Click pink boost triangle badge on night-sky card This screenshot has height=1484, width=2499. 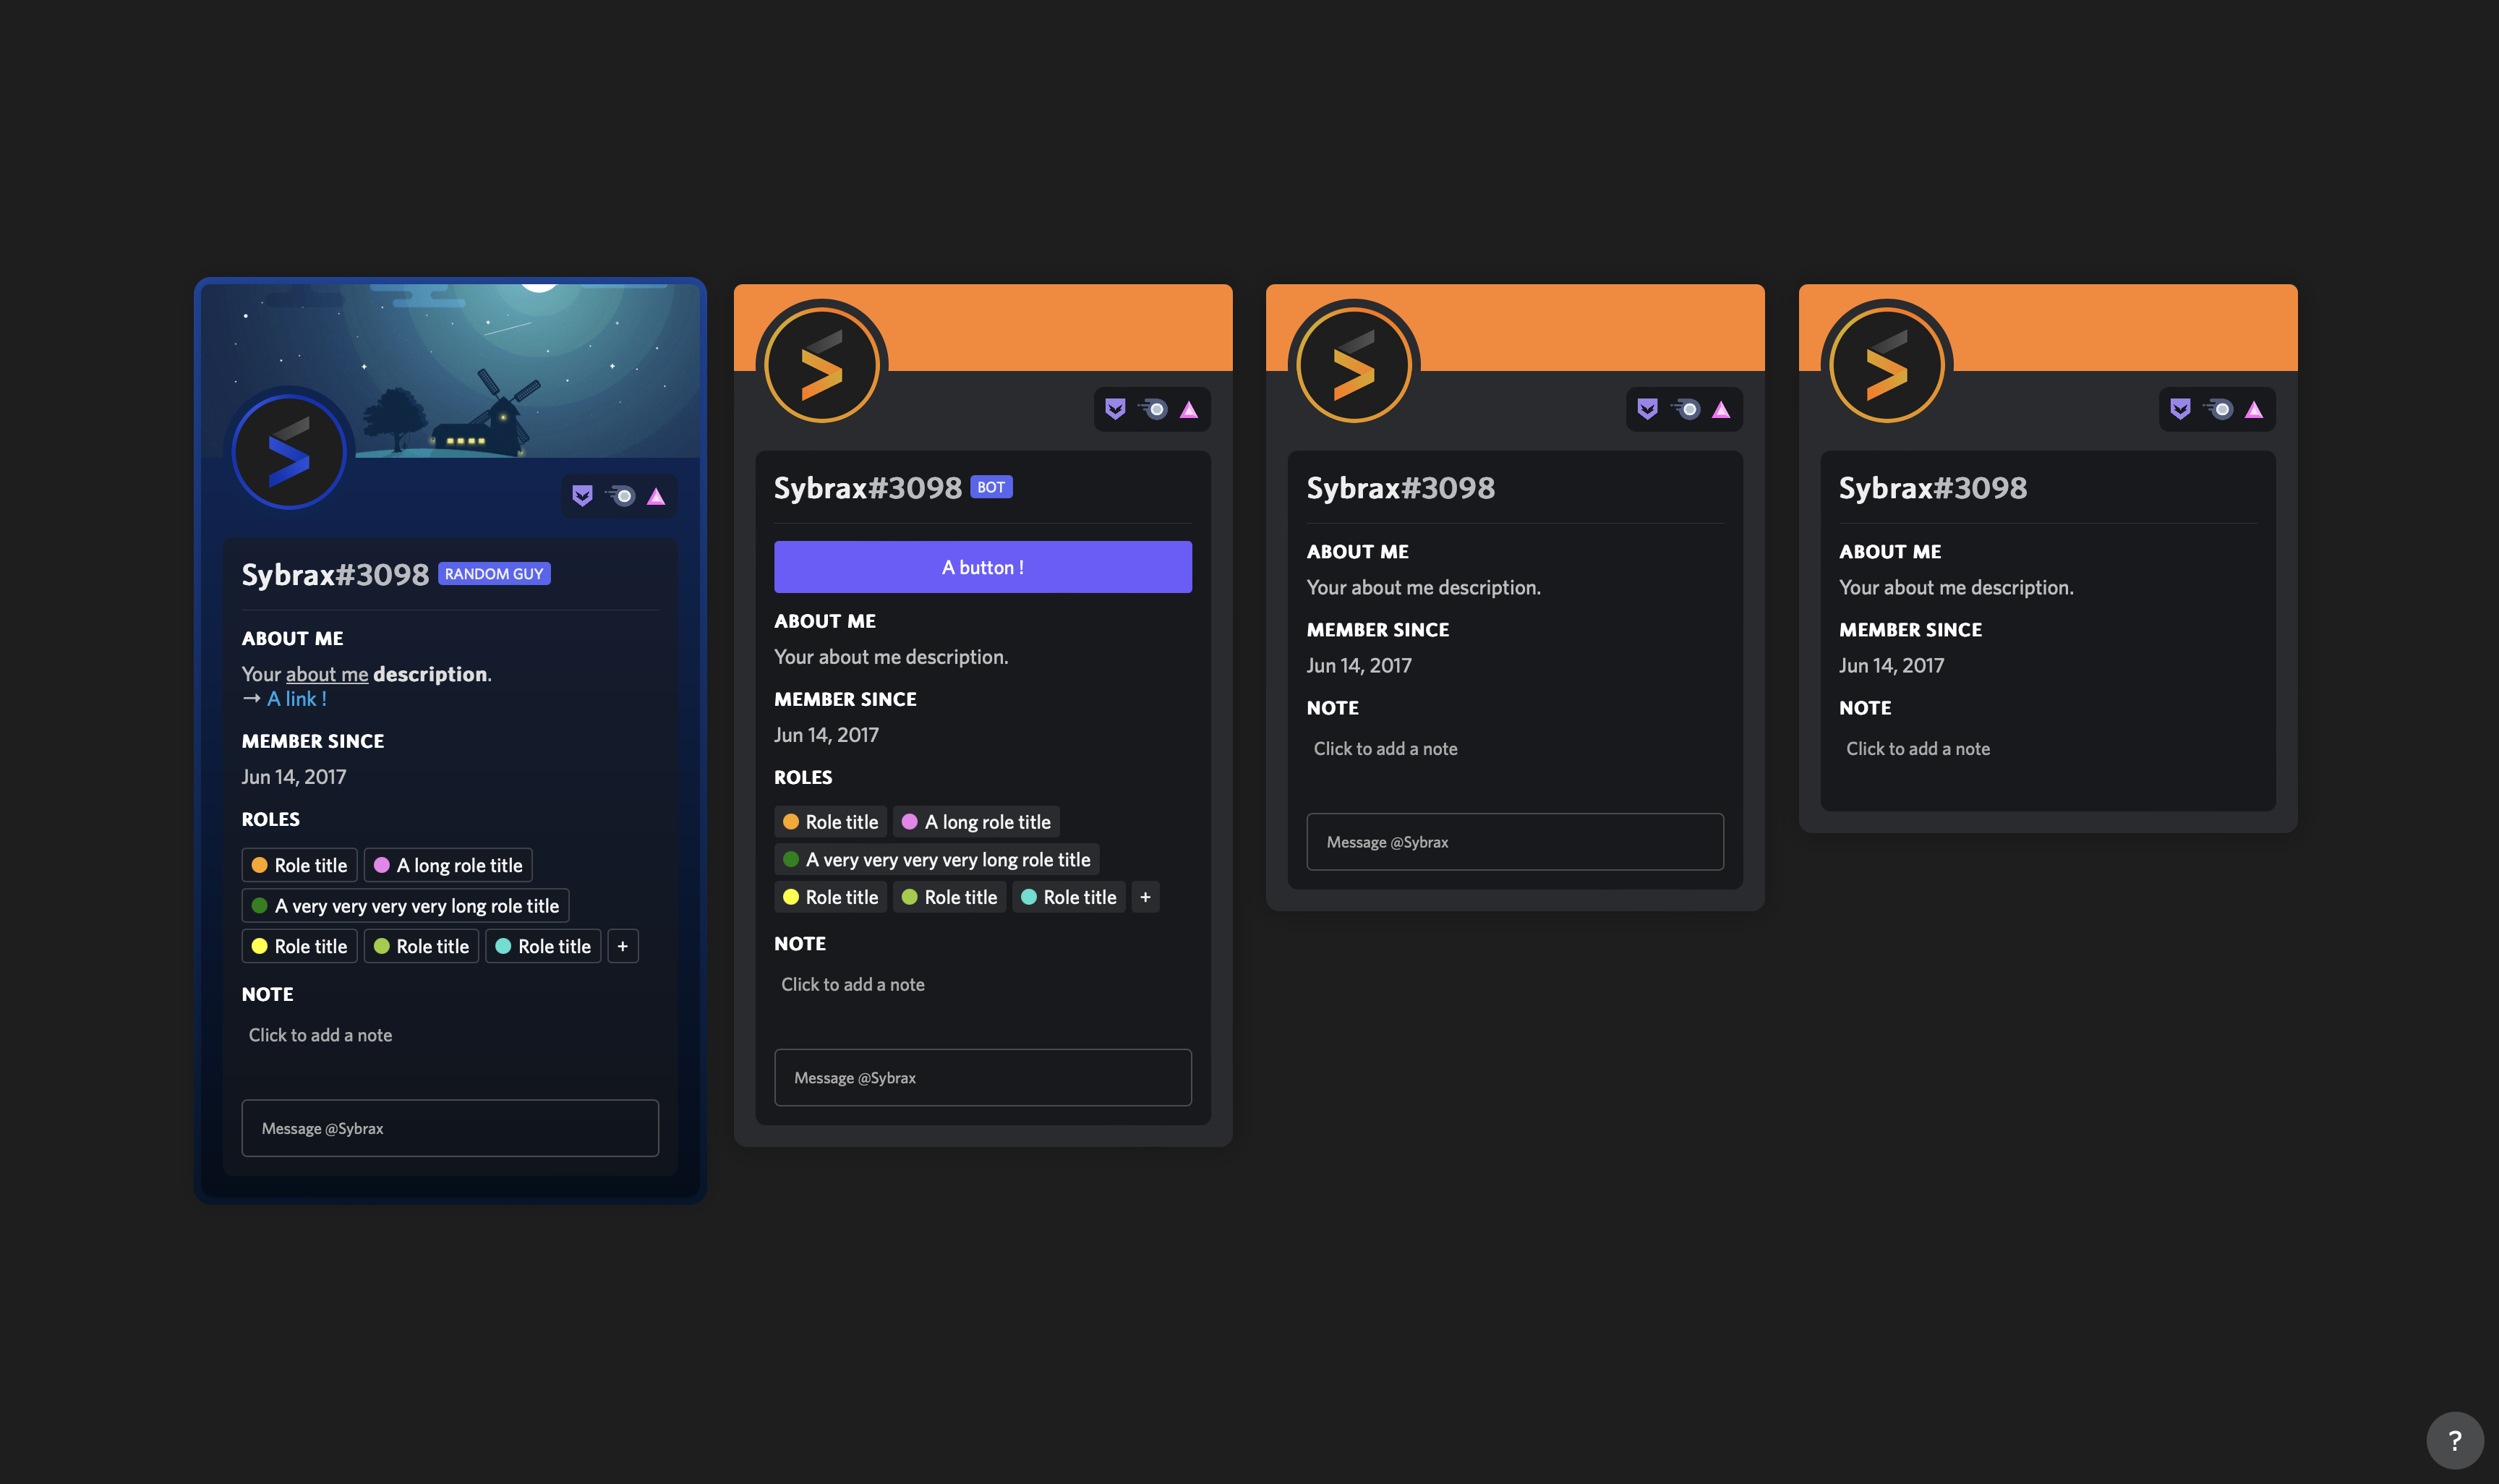(x=656, y=497)
